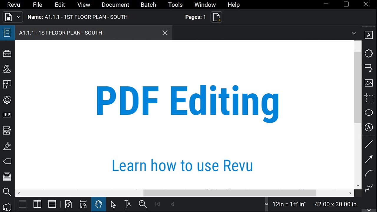
Task: Open the Batch menu
Action: [x=148, y=5]
